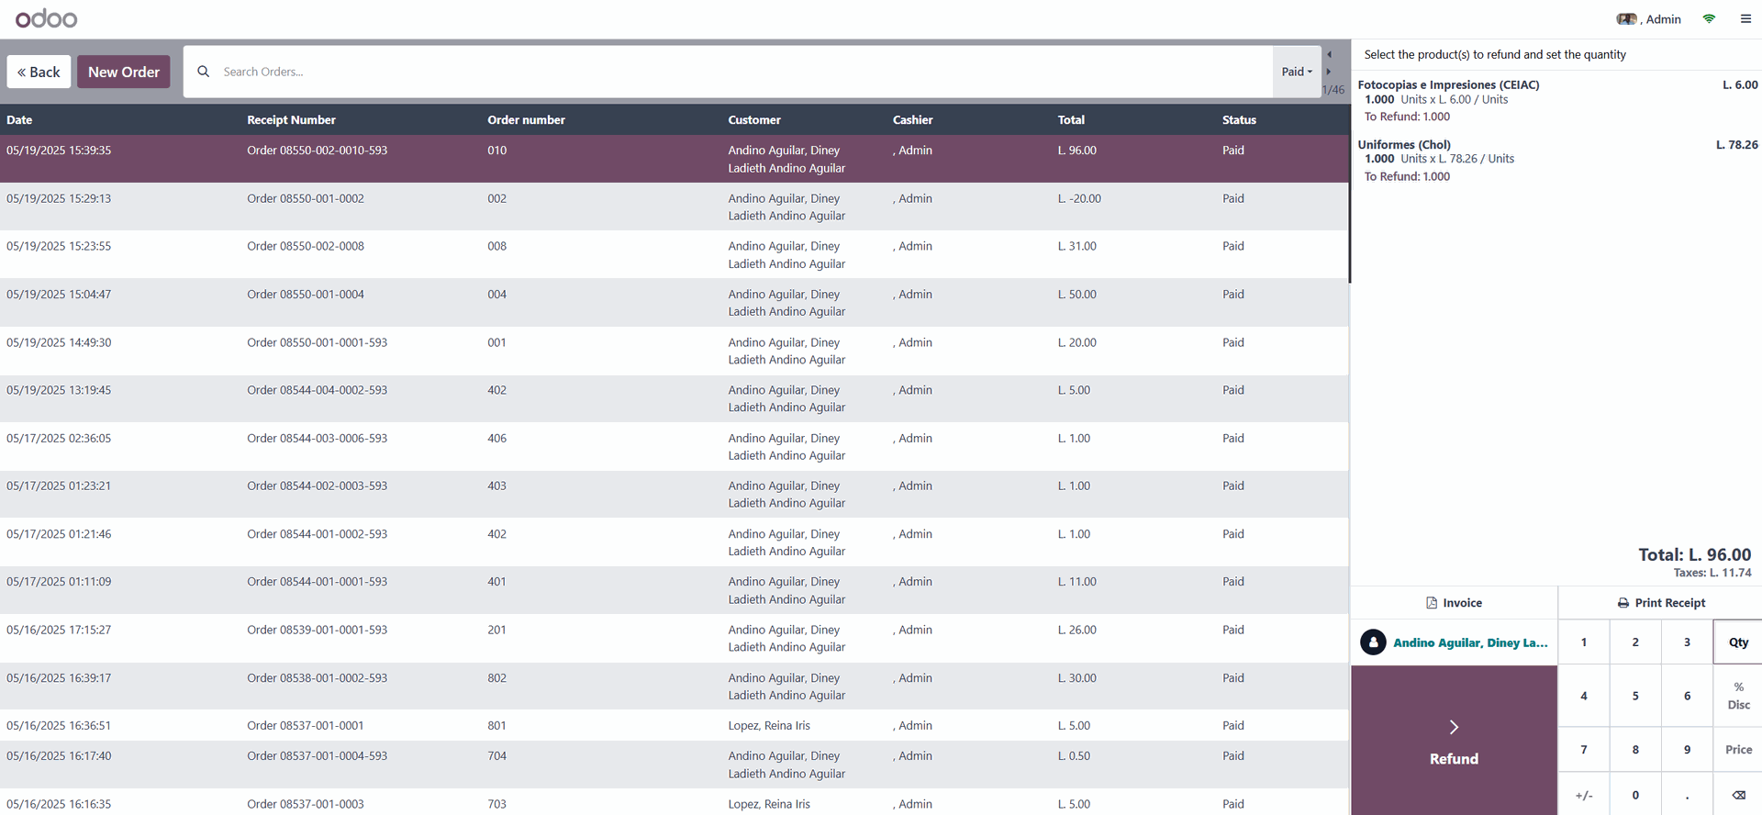1762x815 pixels.
Task: Click the Admin user avatar picture
Action: 1626,18
